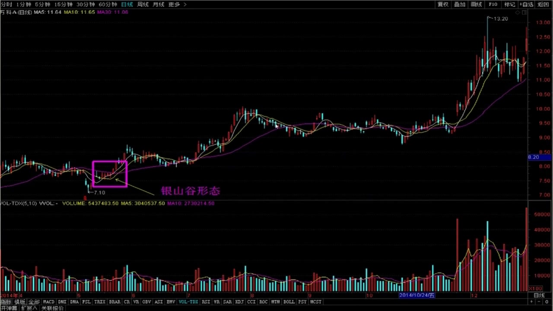Click the 日线 label at bottom right

pos(539,295)
